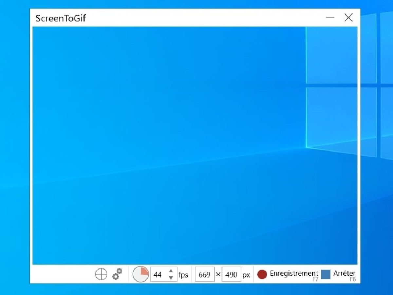Decrease fps with the down arrow
Viewport: 393px width, 295px height.
tap(171, 278)
